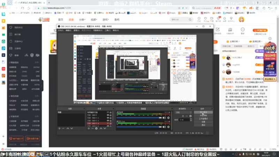Open Douyu history clock icon
The height and width of the screenshot is (157, 279).
199,19
